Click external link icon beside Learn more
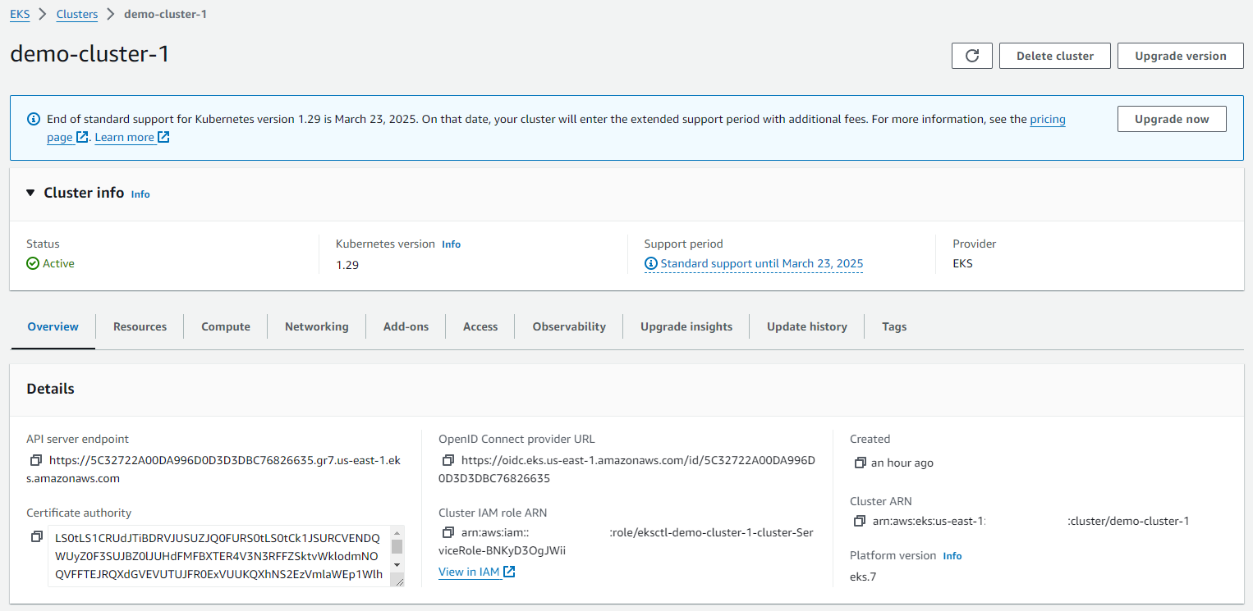This screenshot has width=1253, height=611. point(163,137)
